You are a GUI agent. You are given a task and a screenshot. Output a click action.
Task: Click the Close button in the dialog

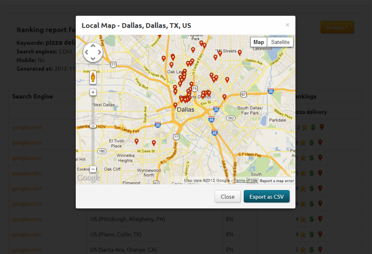(x=228, y=197)
